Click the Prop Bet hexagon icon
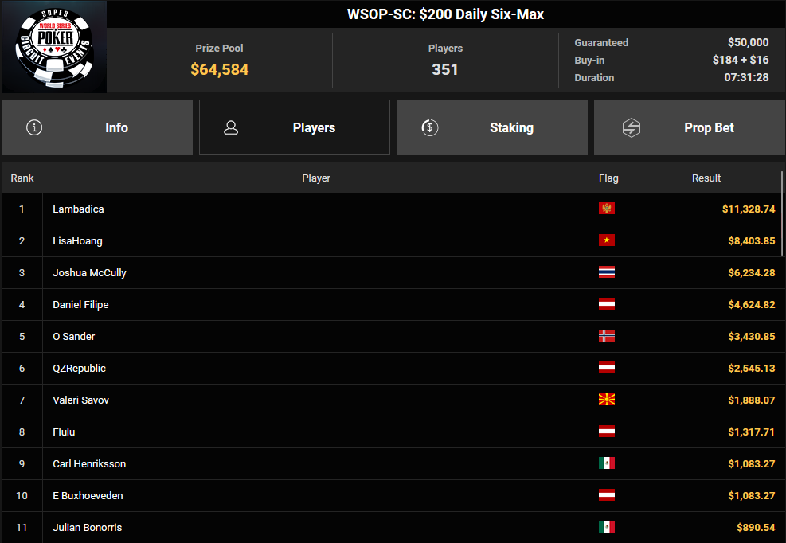 click(x=632, y=127)
